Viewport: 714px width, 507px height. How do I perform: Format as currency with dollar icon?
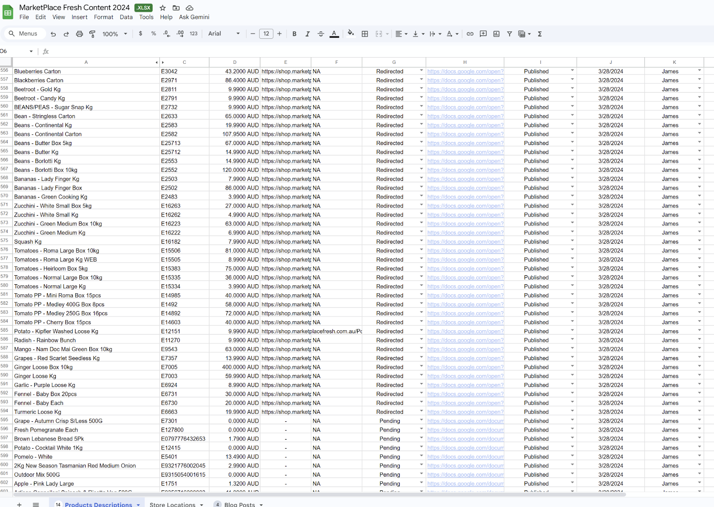tap(141, 33)
